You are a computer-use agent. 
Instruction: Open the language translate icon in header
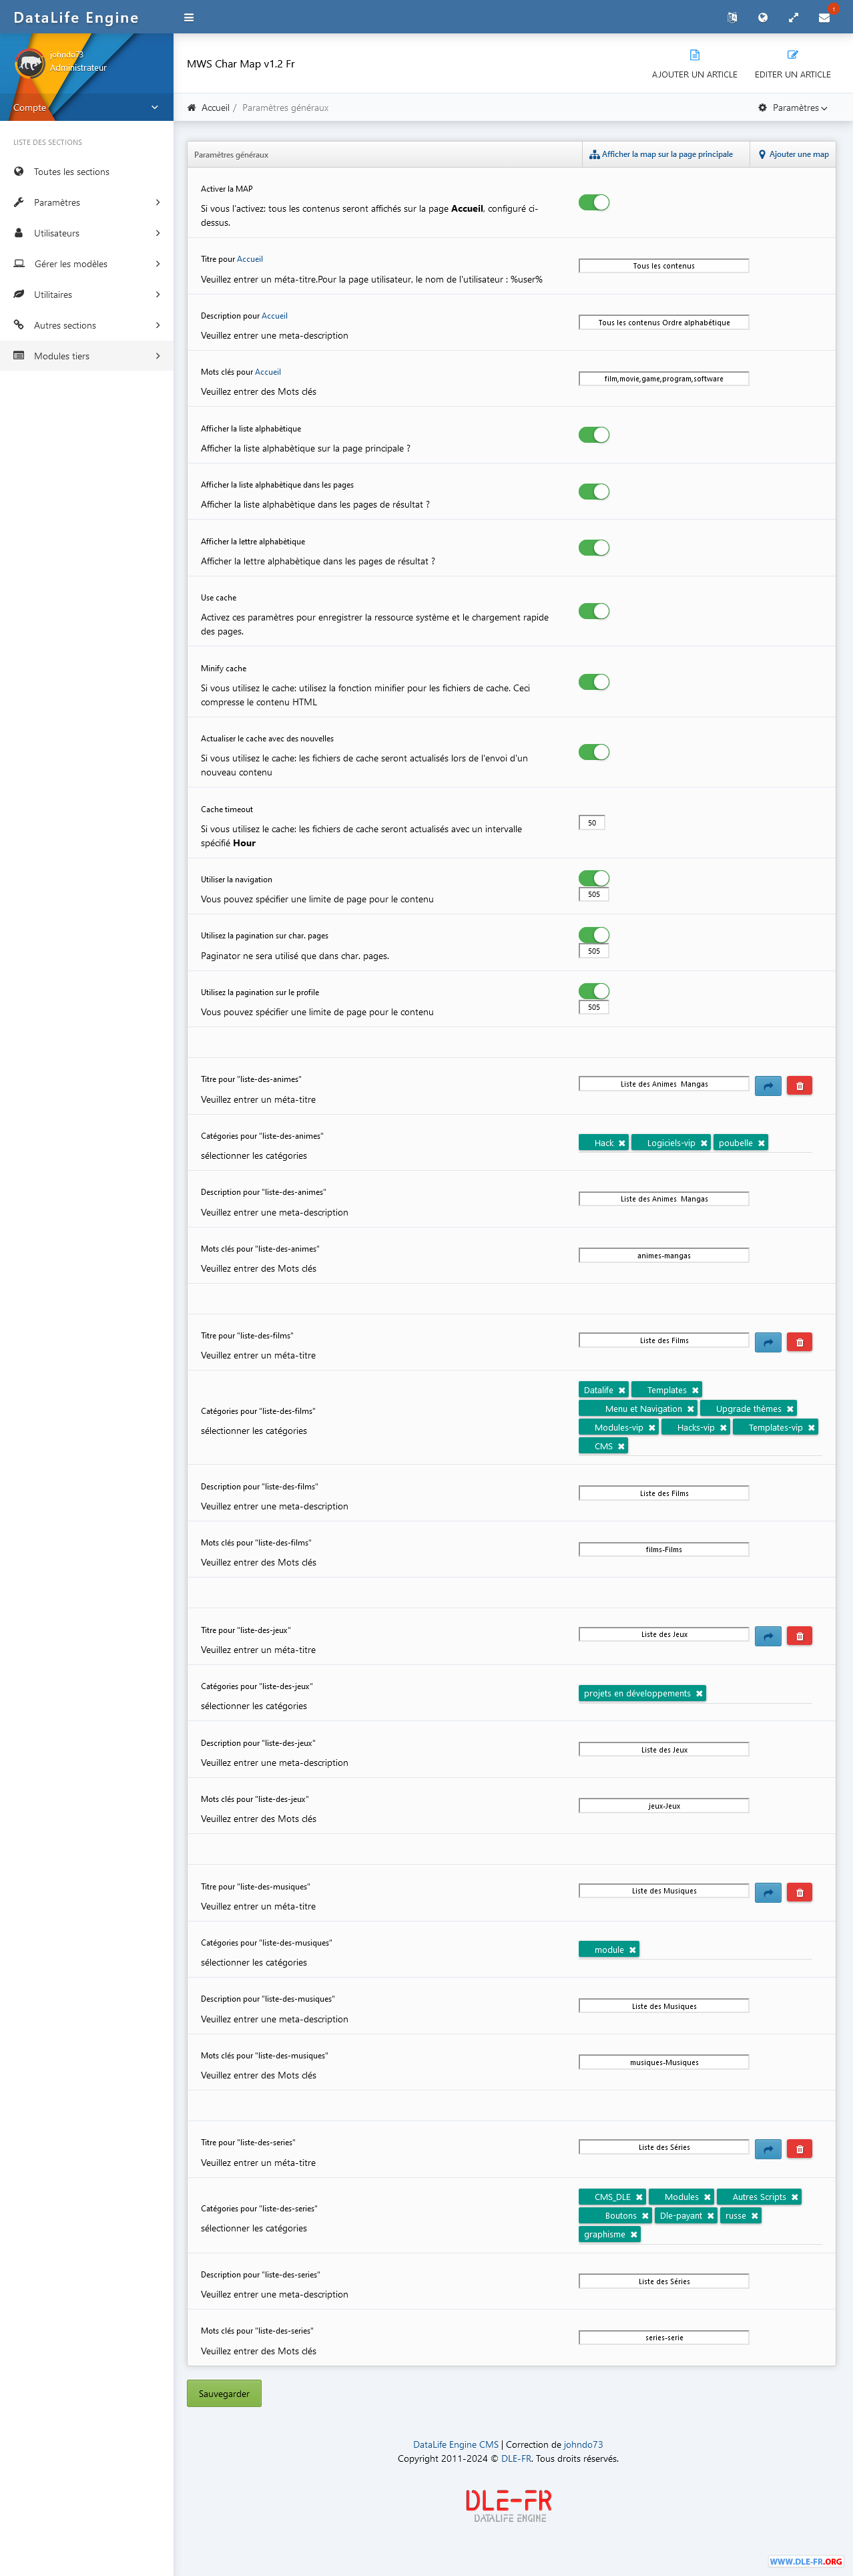point(732,17)
